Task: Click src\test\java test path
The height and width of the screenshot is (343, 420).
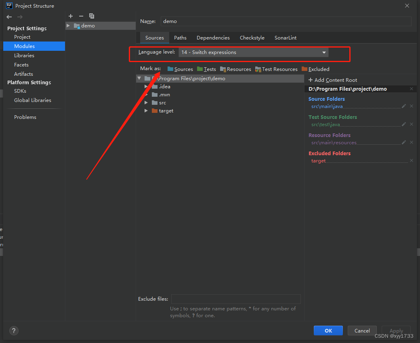Action: point(325,125)
